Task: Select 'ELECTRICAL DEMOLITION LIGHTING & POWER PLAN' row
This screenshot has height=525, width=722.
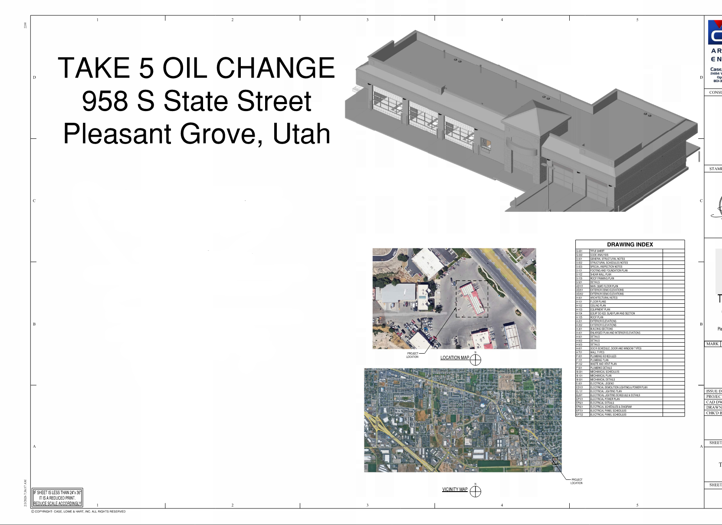Action: coord(630,387)
